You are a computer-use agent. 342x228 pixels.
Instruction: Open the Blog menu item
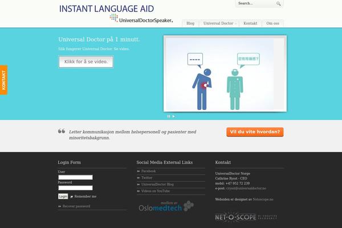(x=190, y=23)
